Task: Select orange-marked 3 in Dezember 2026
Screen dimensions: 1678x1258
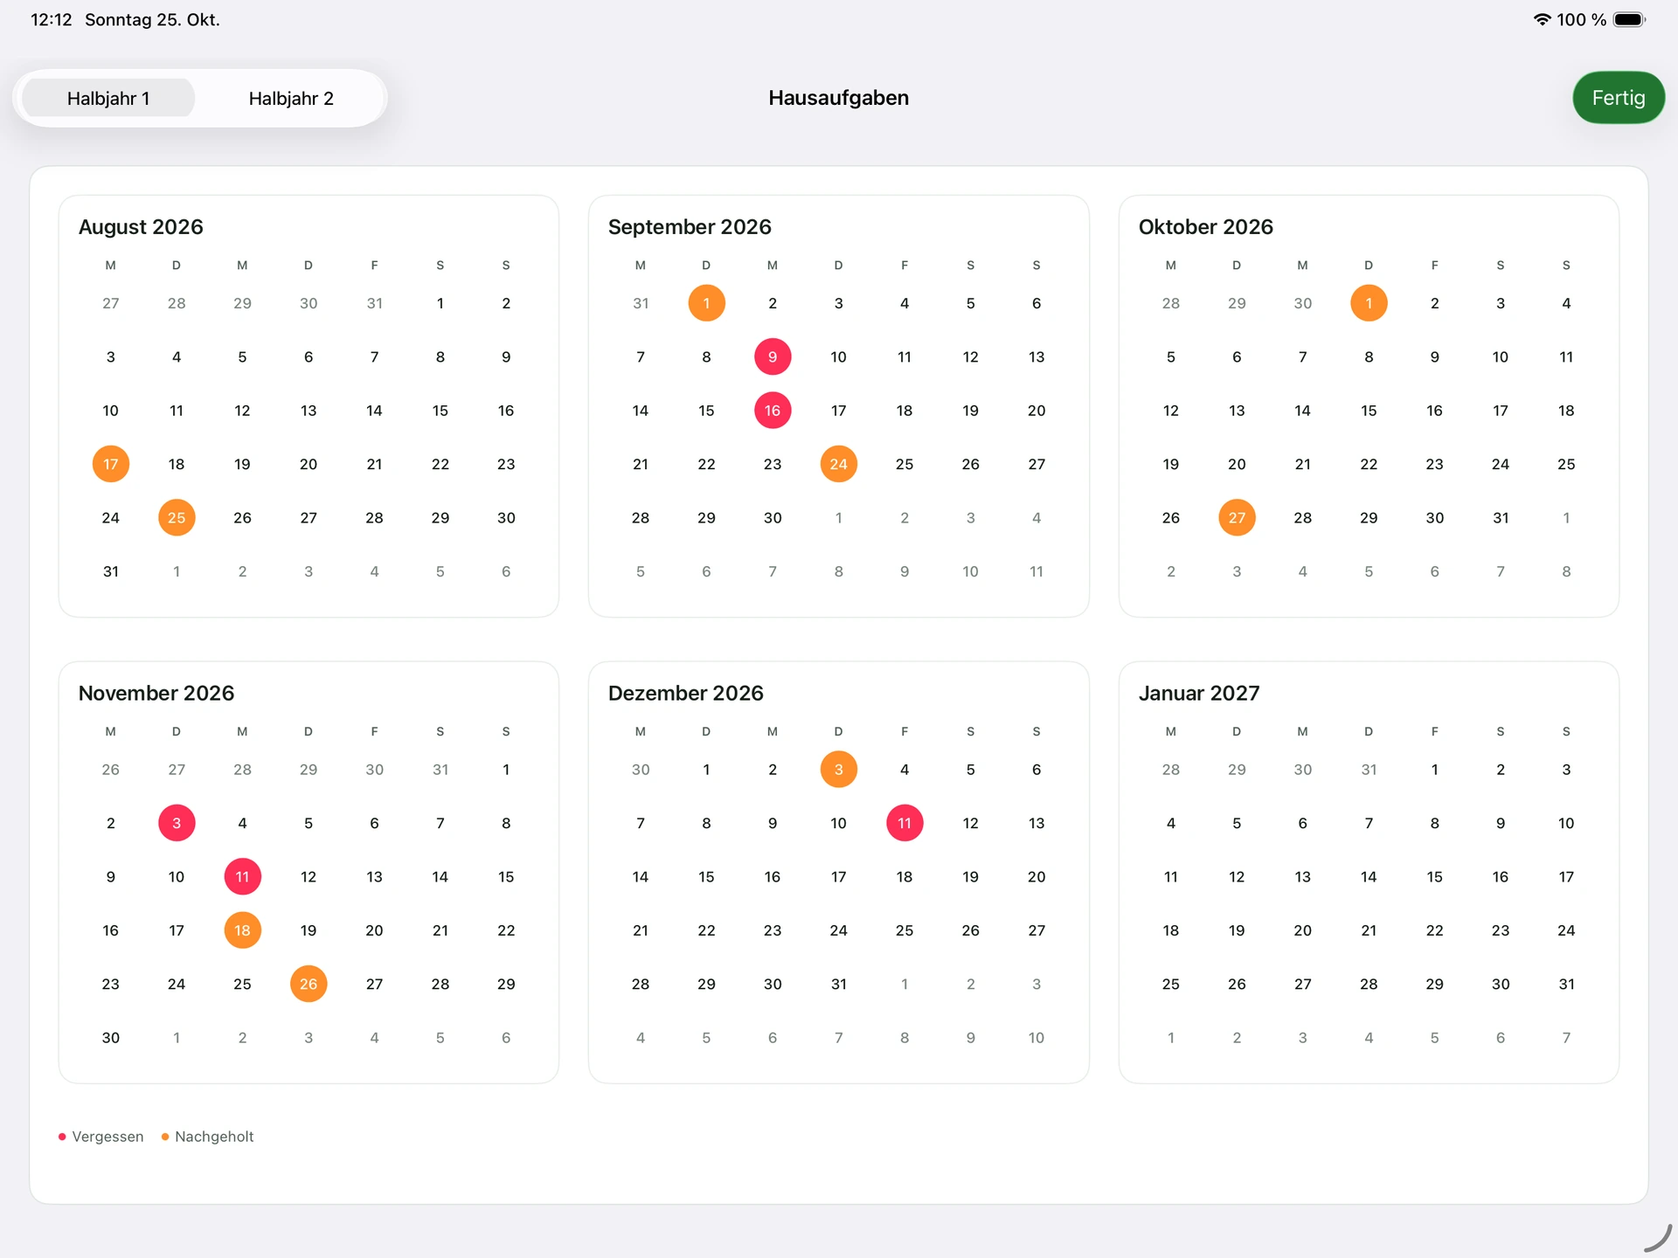Action: click(838, 770)
